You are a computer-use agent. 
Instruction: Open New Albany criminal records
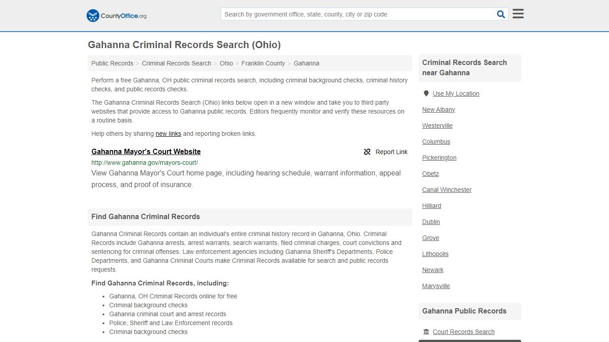tap(438, 110)
